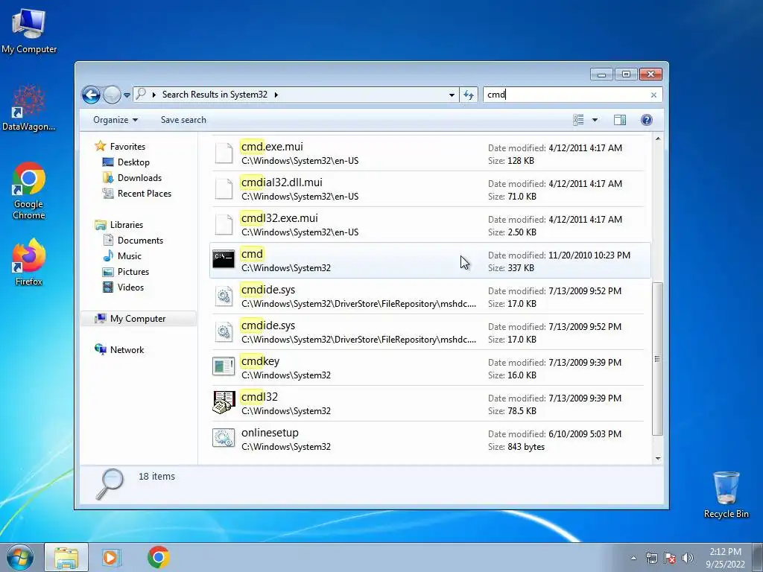Click 18 items magnifier icon in details pane
The width and height of the screenshot is (763, 572).
pyautogui.click(x=110, y=484)
